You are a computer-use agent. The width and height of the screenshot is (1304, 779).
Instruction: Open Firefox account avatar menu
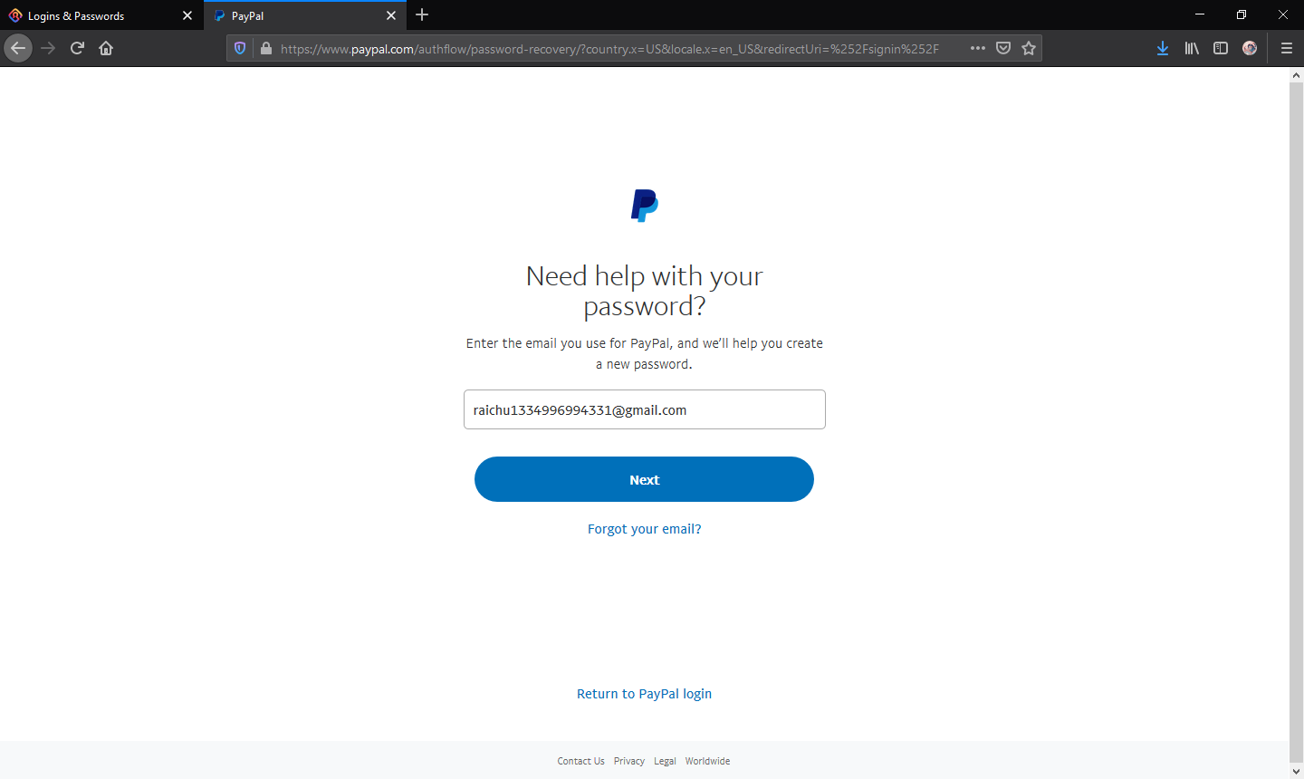1250,48
